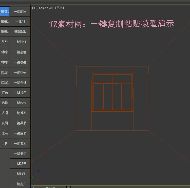Click the time slider previous-frame arrow
190x188 pixels.
(33, 187)
